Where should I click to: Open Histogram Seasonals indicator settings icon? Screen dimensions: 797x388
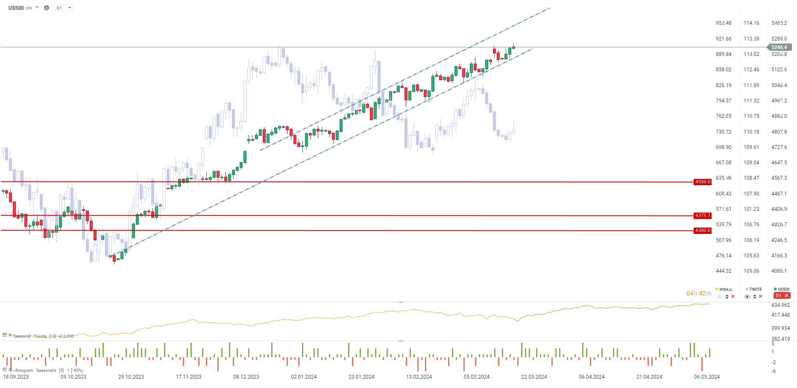coord(5,370)
